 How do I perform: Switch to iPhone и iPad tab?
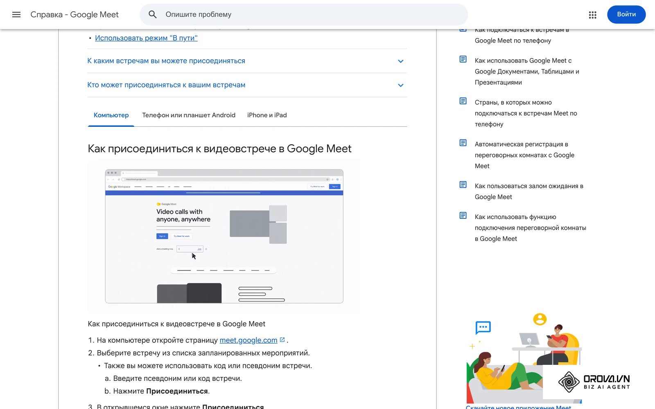click(x=267, y=115)
